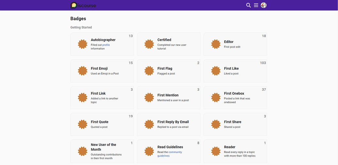The width and height of the screenshot is (338, 165).
Task: Click the Editor badge icon
Action: pos(216,44)
